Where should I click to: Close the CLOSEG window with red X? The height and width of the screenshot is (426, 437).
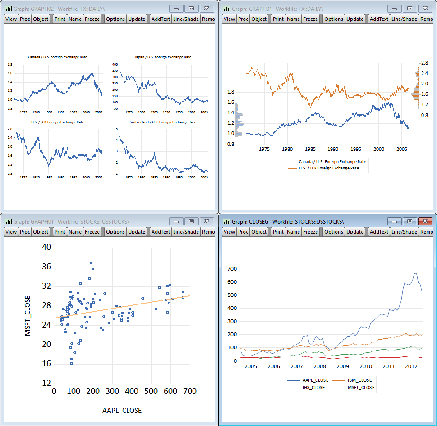425,221
